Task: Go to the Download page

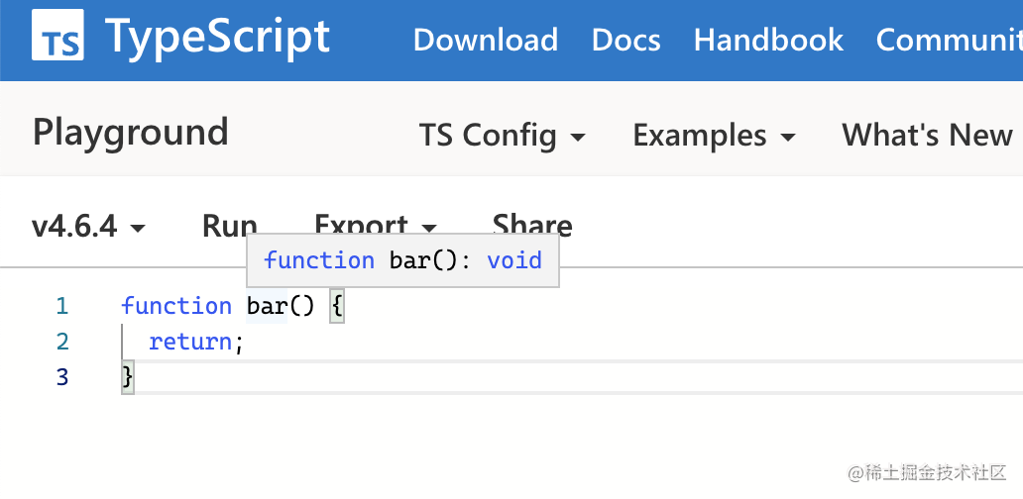Action: click(x=485, y=40)
